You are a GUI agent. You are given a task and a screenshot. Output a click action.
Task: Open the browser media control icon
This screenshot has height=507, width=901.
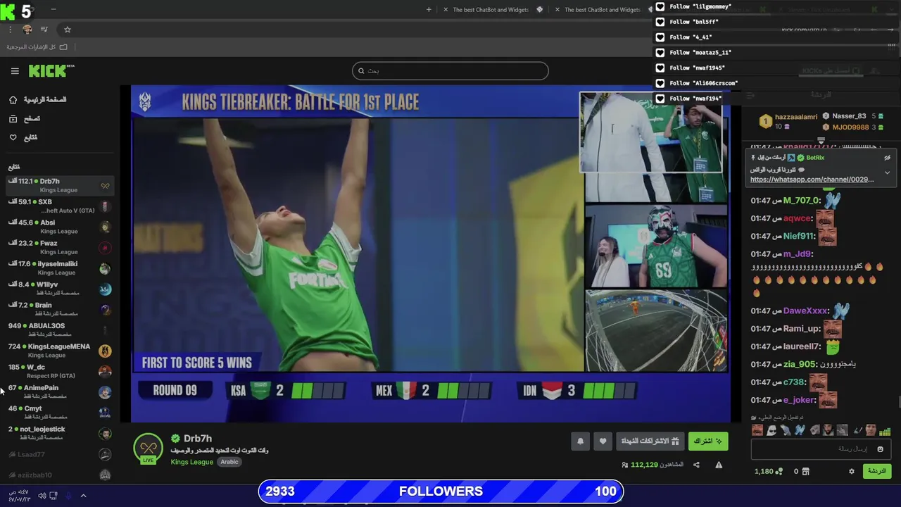click(44, 30)
